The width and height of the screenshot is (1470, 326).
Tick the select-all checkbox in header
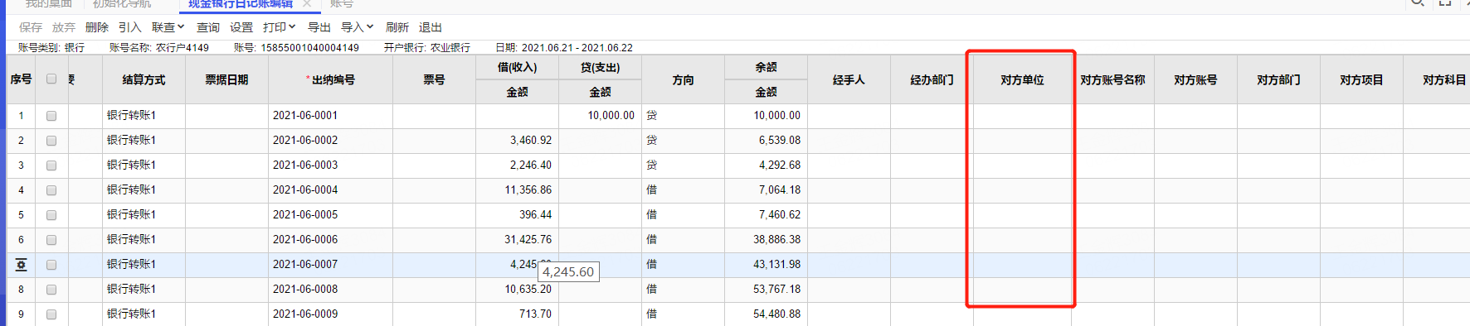(x=51, y=79)
